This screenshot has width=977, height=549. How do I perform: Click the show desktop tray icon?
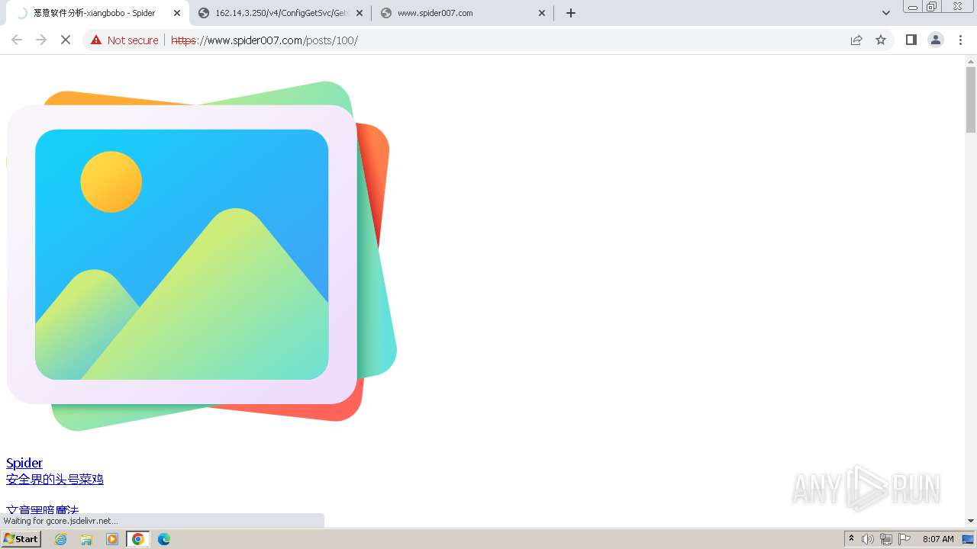968,539
